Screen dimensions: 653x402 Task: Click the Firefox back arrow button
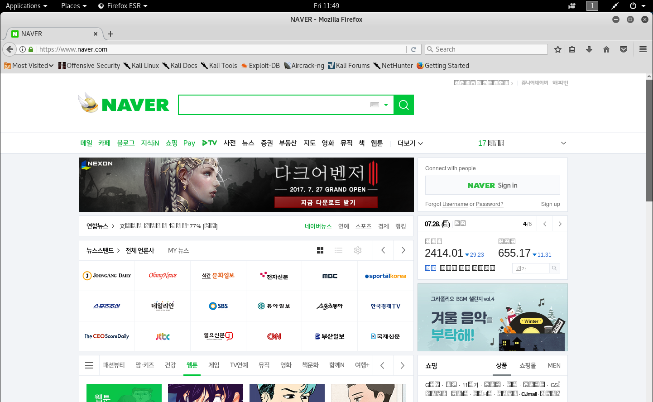coord(10,49)
